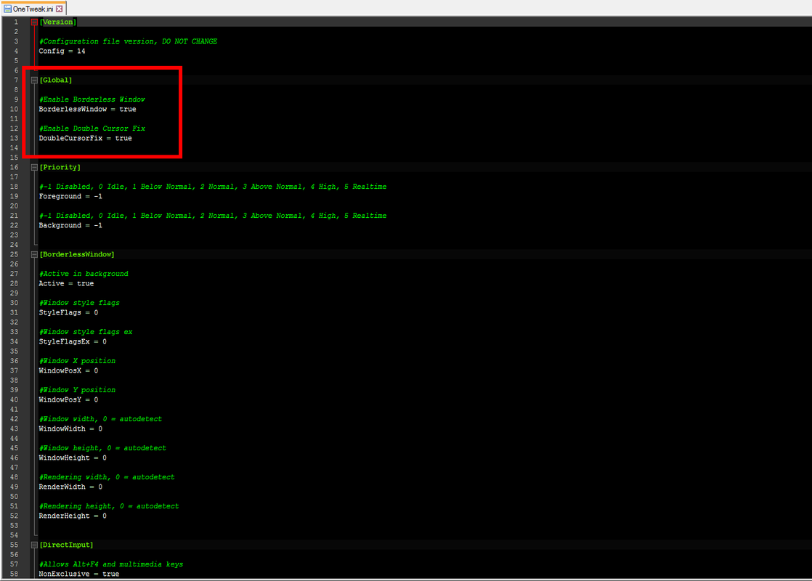Click the 'WindowHeight = 0' line
Screen dimensions: 812x581
[73, 458]
